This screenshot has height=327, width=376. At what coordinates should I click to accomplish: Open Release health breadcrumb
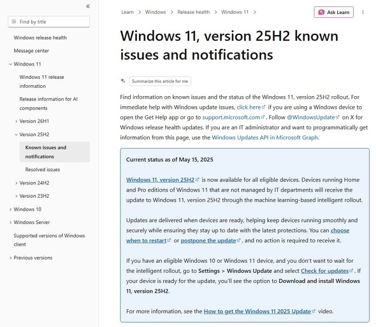pyautogui.click(x=194, y=12)
